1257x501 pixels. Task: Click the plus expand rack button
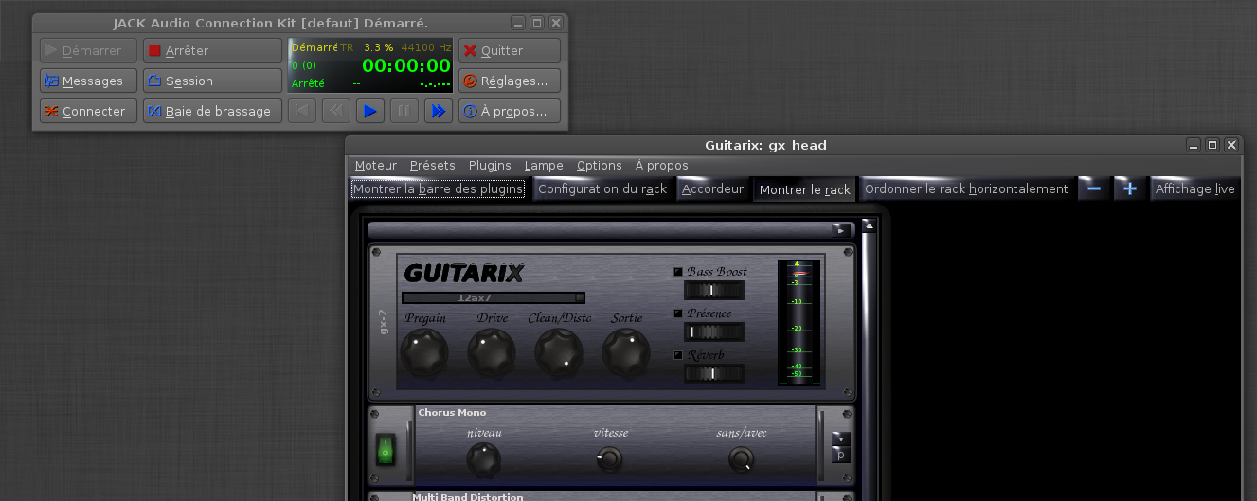coord(1129,188)
